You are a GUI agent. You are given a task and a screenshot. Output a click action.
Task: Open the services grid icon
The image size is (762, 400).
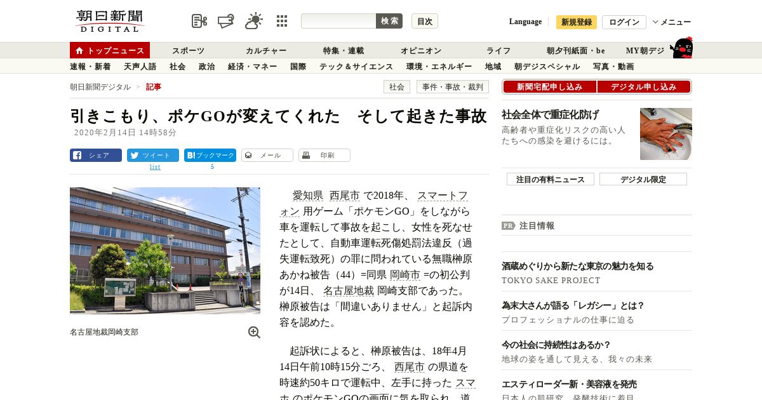[282, 21]
